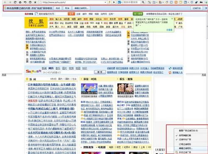Screen dimensions: 208x154
Task: Click the 关闭 link at right page edge
Action: click(204, 75)
